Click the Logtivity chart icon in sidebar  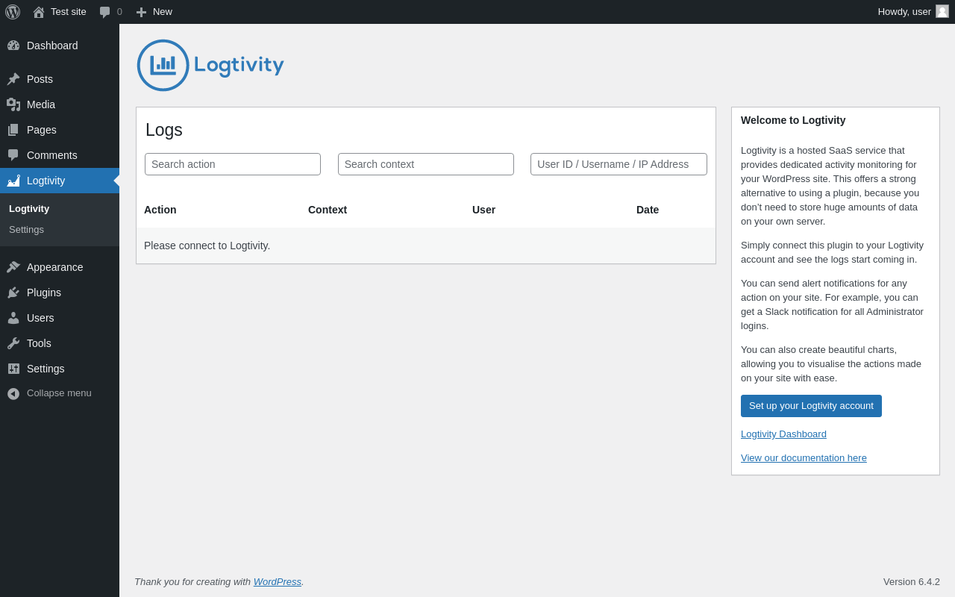point(13,181)
